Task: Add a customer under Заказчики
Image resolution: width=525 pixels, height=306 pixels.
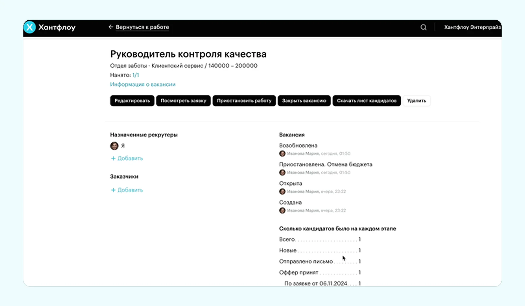Action: pos(127,190)
